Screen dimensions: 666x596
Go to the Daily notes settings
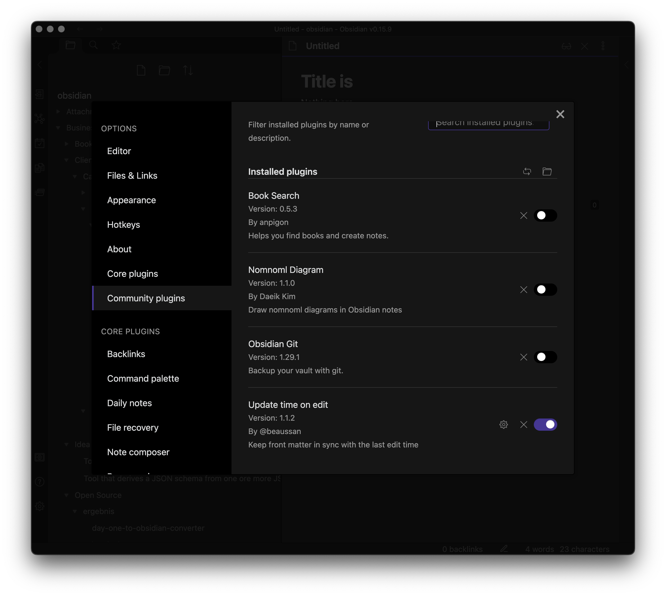point(129,403)
